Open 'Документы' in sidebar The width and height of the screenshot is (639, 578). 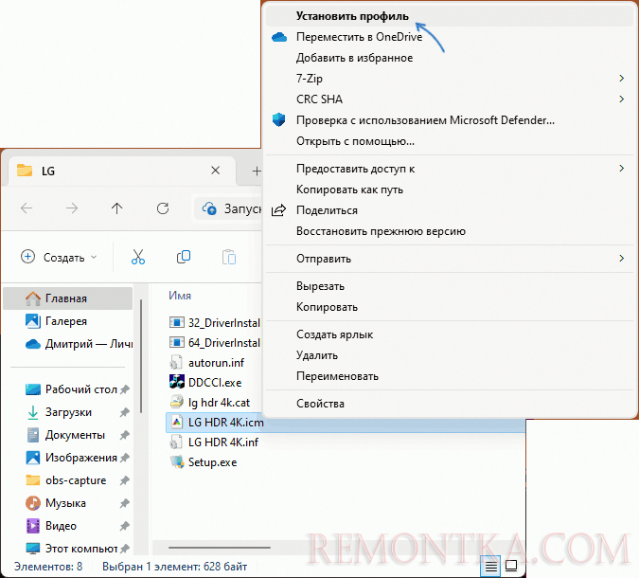67,435
